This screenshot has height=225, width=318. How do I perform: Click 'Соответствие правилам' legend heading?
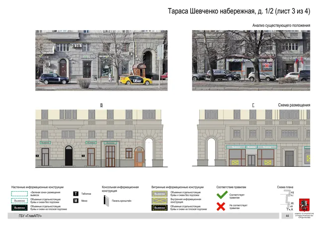click(x=231, y=187)
